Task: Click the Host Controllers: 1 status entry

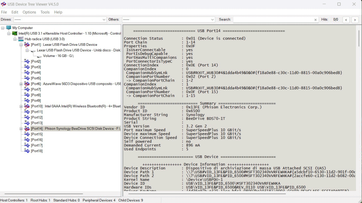Action: click(x=14, y=200)
